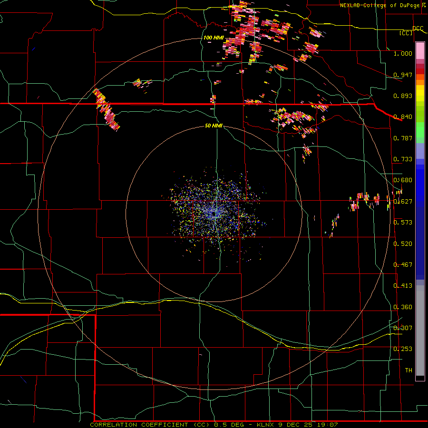This screenshot has height=428, width=428.
Task: Select the 0.520 scale value
Action: (403, 243)
